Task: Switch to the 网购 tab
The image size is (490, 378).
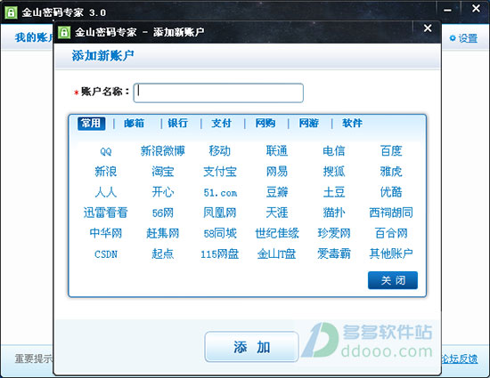Action: (265, 124)
